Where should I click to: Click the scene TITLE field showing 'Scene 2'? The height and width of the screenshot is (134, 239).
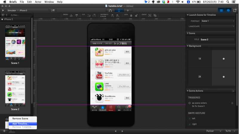pos(217,40)
